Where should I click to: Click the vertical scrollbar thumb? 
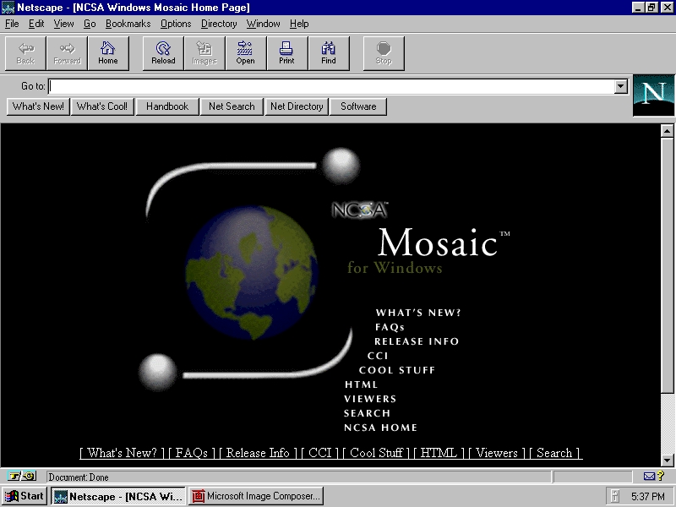[667, 265]
